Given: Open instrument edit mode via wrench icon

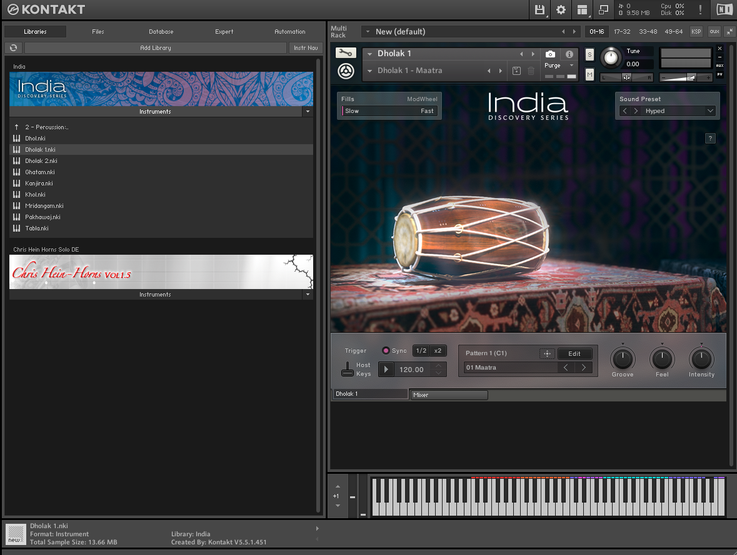Looking at the screenshot, I should [x=346, y=53].
